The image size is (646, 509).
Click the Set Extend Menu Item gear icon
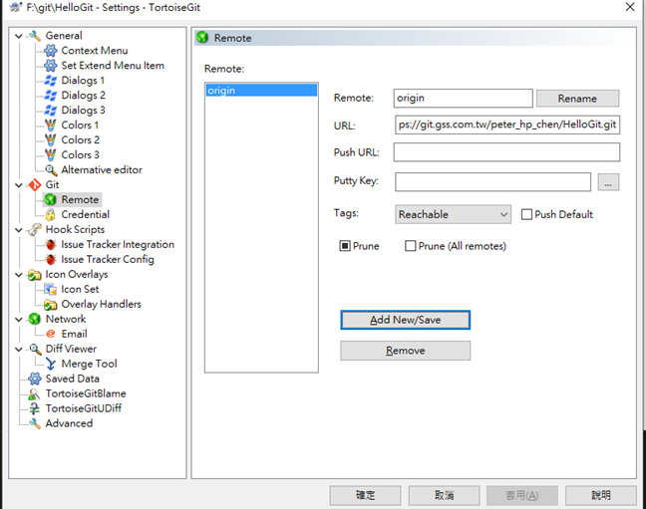point(50,66)
